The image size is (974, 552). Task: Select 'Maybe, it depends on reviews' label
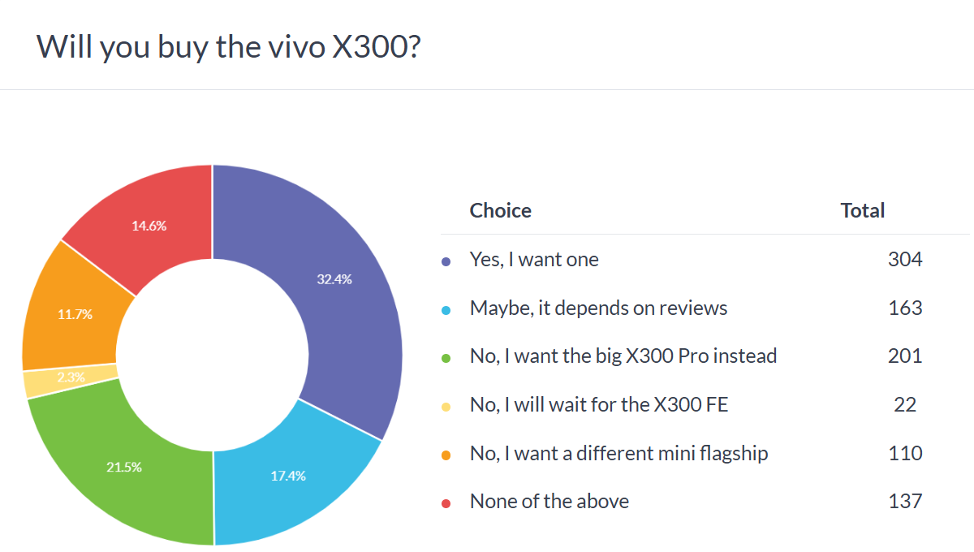point(598,308)
